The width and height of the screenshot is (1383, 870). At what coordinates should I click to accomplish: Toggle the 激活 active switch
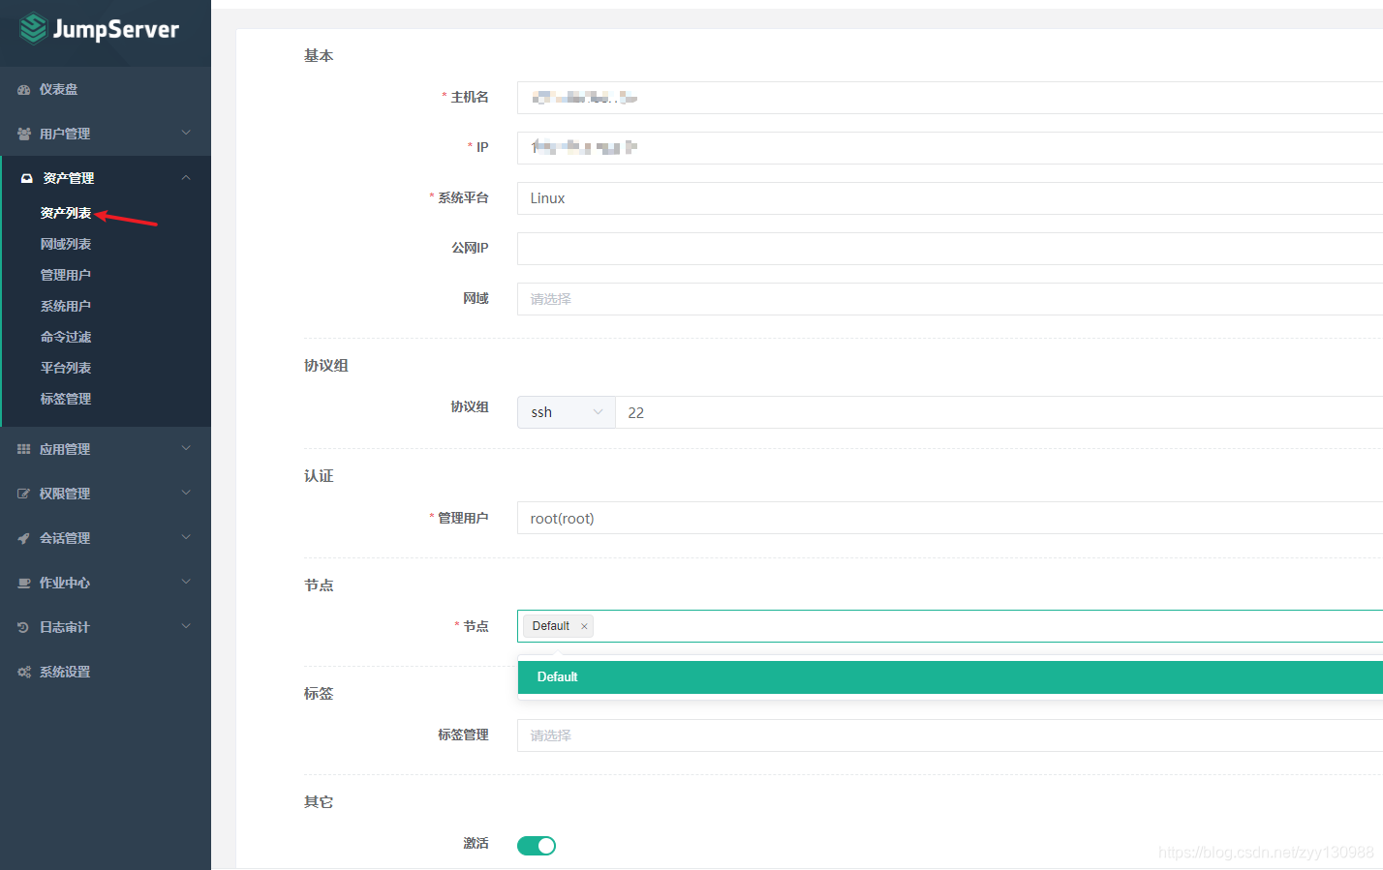click(x=537, y=846)
